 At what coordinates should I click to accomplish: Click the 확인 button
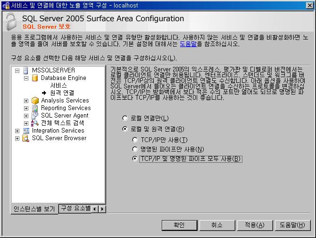(179, 225)
